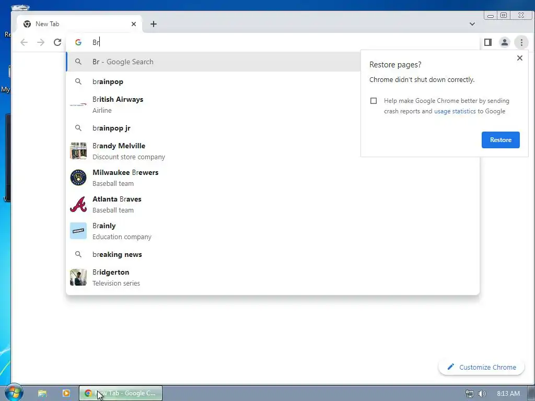Click the search icon beside brainpop jr
Viewport: 535px width, 401px height.
tap(78, 128)
